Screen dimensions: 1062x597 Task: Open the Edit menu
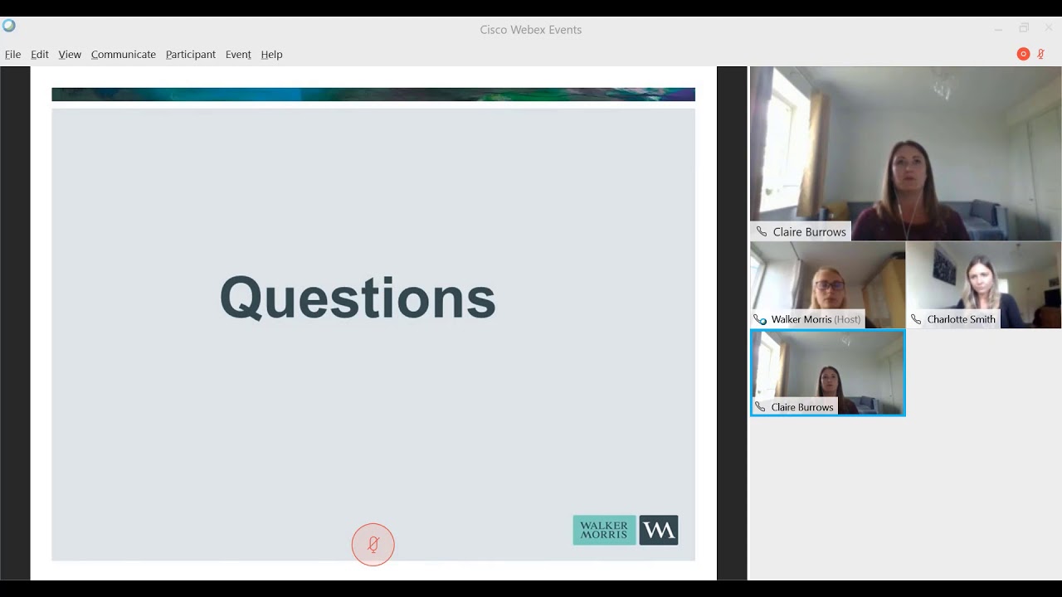40,55
